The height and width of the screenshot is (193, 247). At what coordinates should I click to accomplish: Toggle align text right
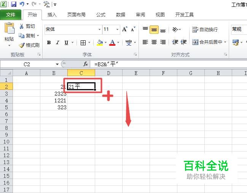tap(163, 42)
